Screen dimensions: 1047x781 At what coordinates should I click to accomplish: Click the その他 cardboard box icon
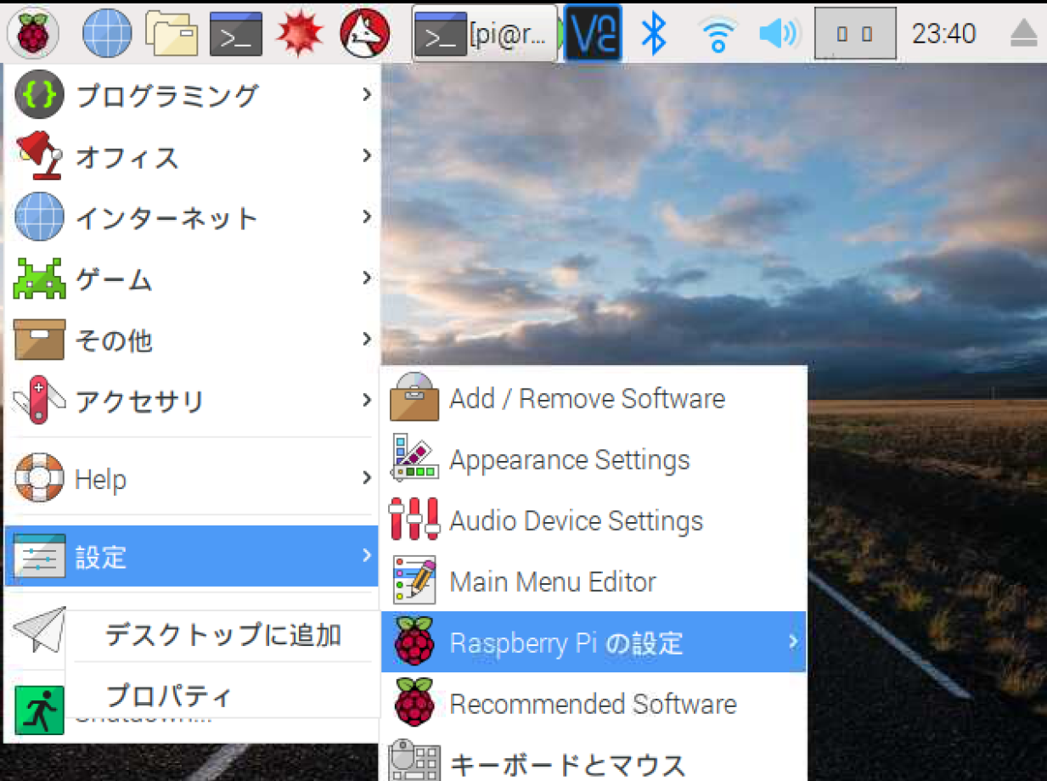(x=39, y=340)
